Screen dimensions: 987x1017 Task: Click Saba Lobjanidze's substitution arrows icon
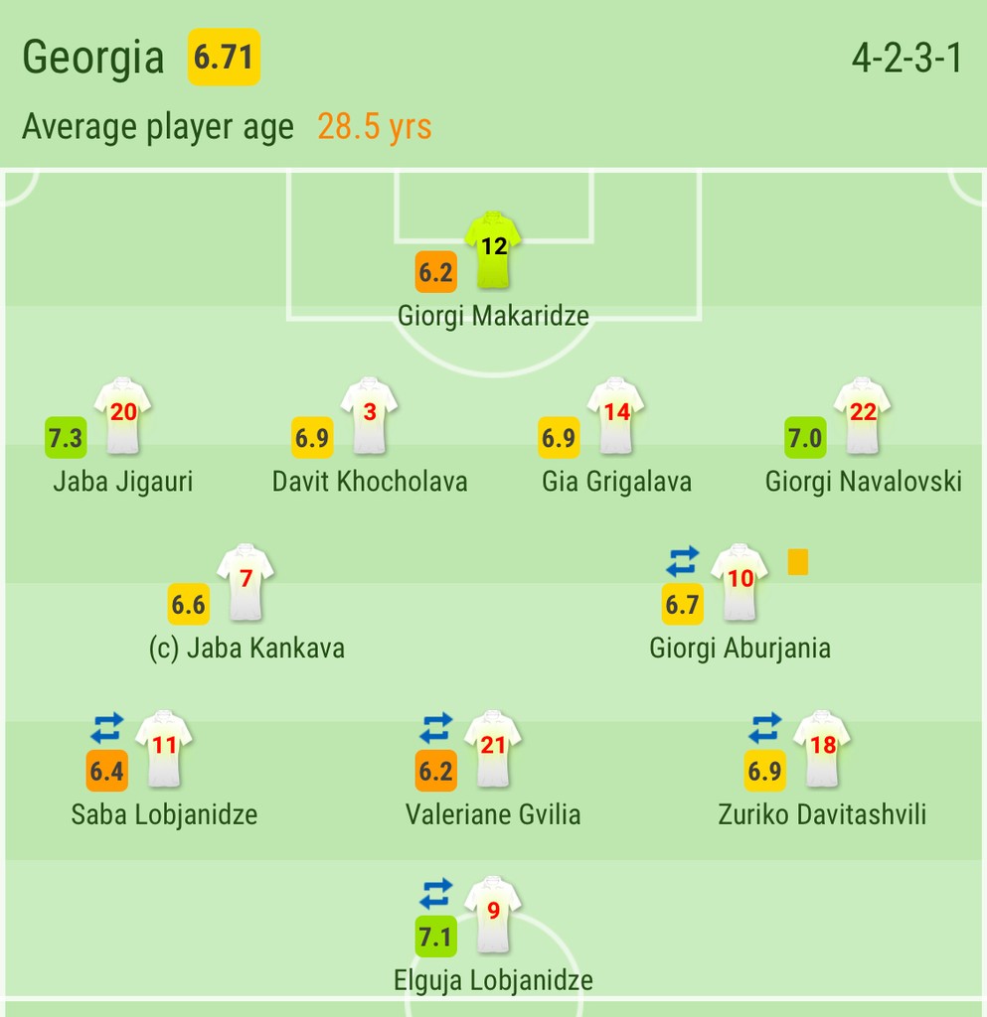(107, 728)
